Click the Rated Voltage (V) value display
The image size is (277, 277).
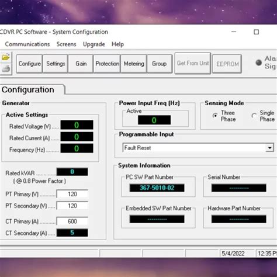[x=77, y=125]
